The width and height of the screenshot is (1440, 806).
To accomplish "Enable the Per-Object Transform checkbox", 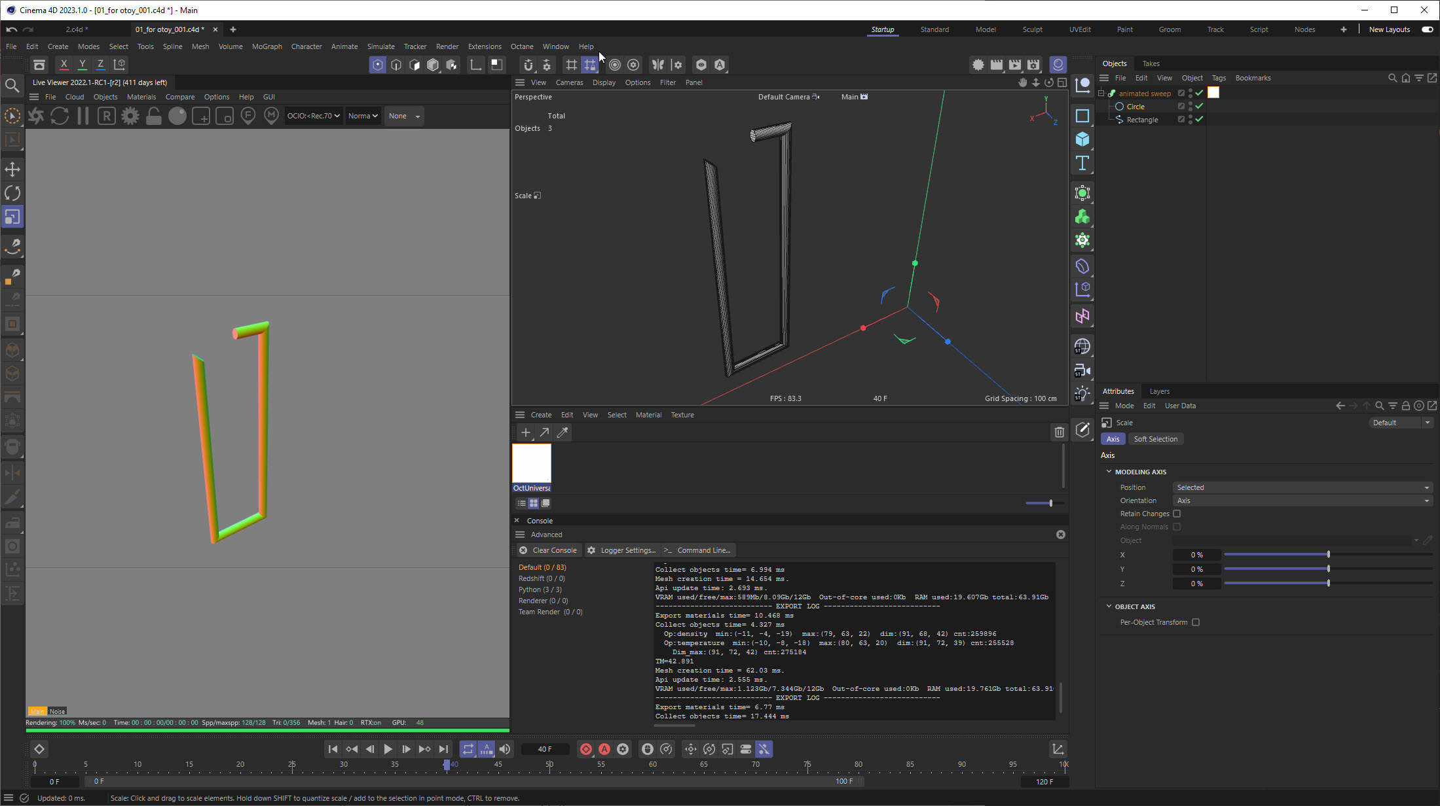I will [1196, 622].
